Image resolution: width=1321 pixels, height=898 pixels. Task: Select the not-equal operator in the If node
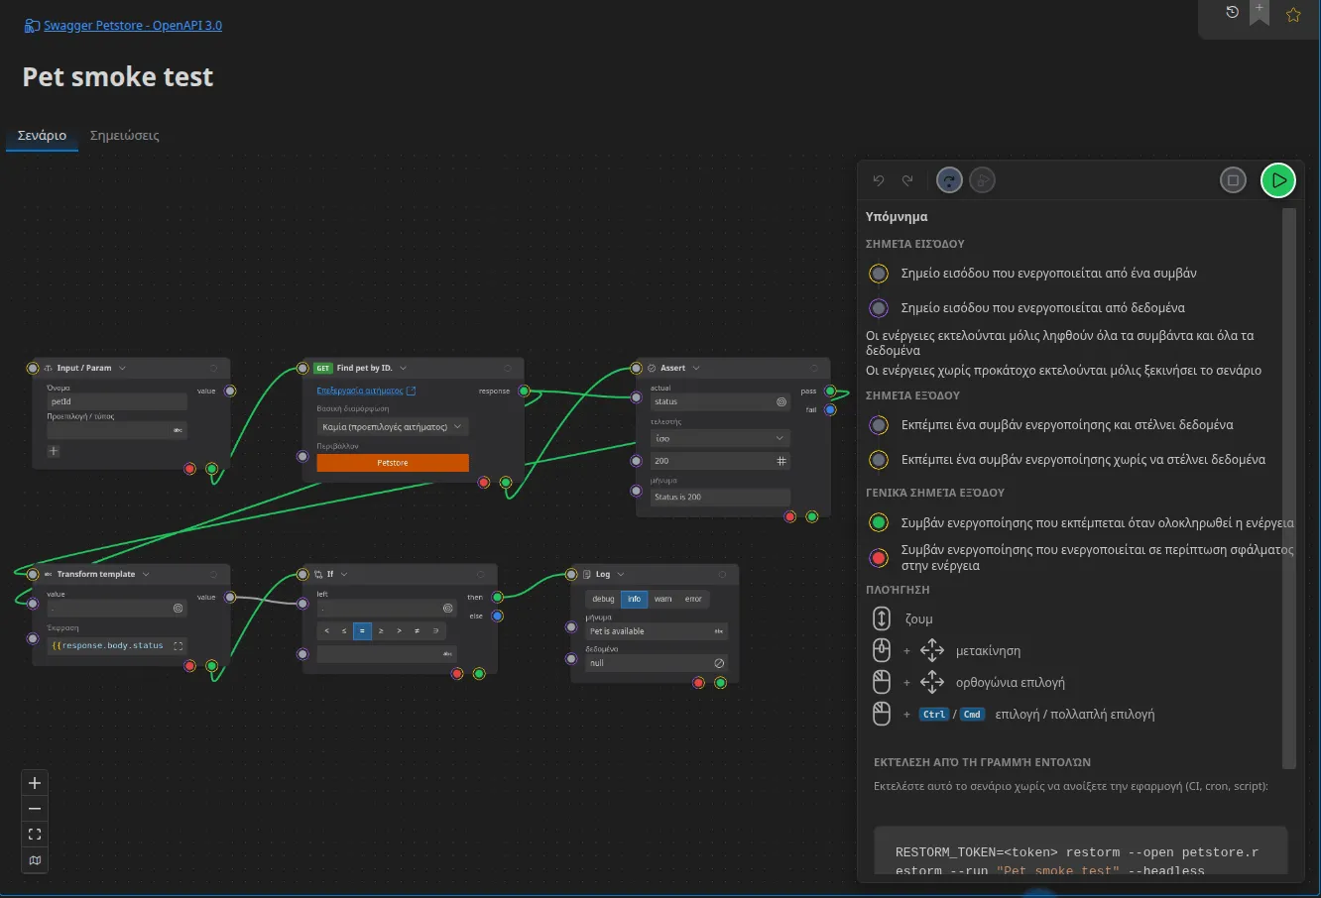418,630
